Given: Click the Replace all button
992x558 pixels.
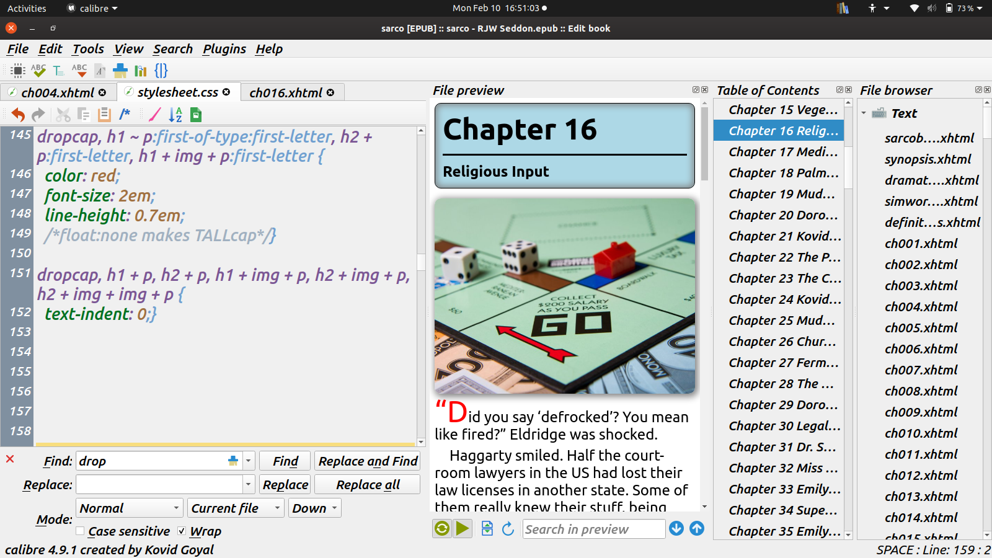Looking at the screenshot, I should coord(368,484).
